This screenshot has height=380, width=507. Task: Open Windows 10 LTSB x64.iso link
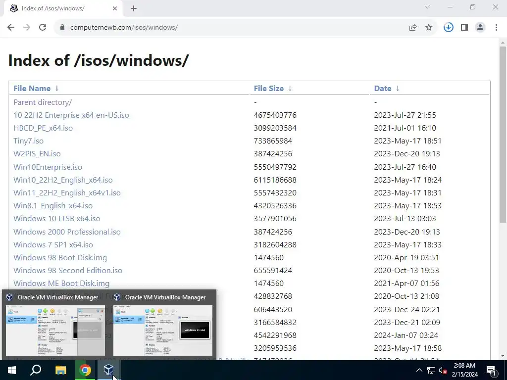click(x=57, y=219)
